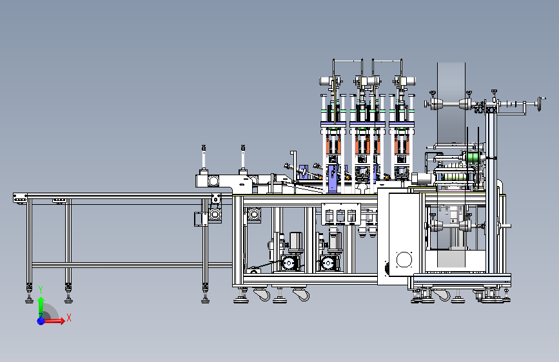The width and height of the screenshot is (559, 362).
Task: Click the blue Z axis ball of the triad
Action: pos(41,321)
